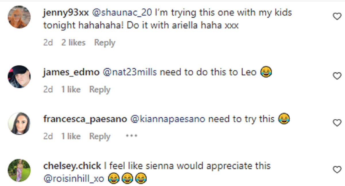Like james_edmo's comment with the heart
The height and width of the screenshot is (186, 345).
tap(337, 76)
